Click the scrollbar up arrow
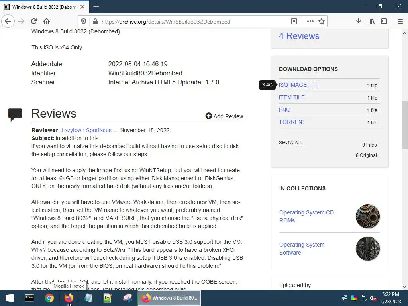The image size is (408, 306). 404,33
